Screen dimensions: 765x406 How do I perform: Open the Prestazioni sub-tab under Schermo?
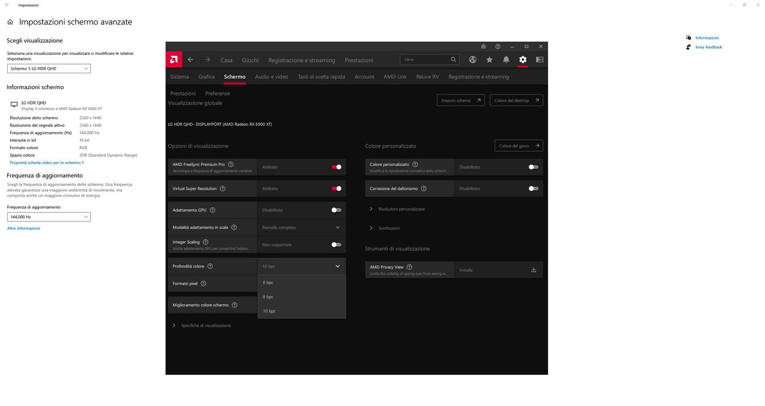[183, 93]
